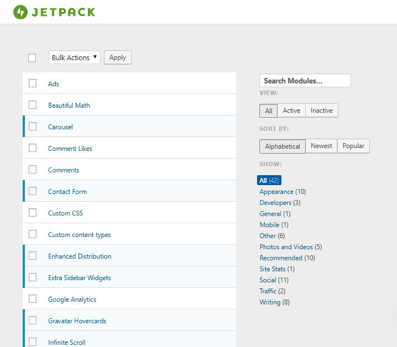Viewport: 397px width, 347px height.
Task: Open Extra Sidebar Widgets module
Action: (x=79, y=278)
